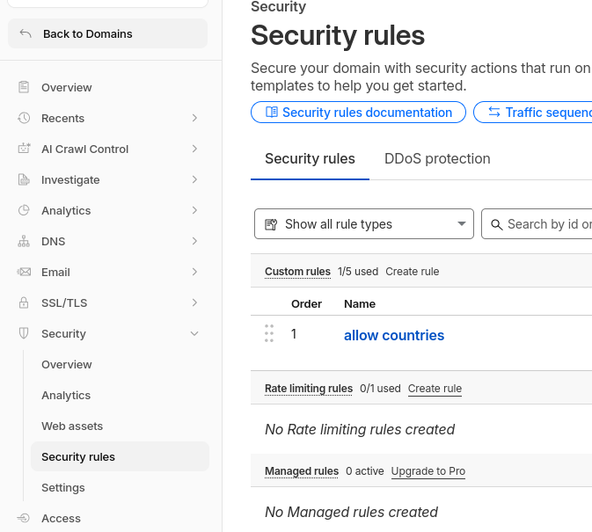Click the book icon on the documentation button
The height and width of the screenshot is (532, 592).
tap(272, 112)
